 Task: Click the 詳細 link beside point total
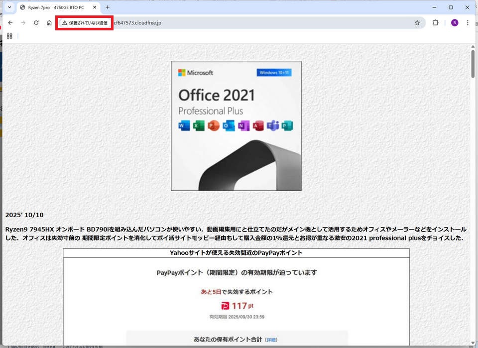click(x=271, y=340)
